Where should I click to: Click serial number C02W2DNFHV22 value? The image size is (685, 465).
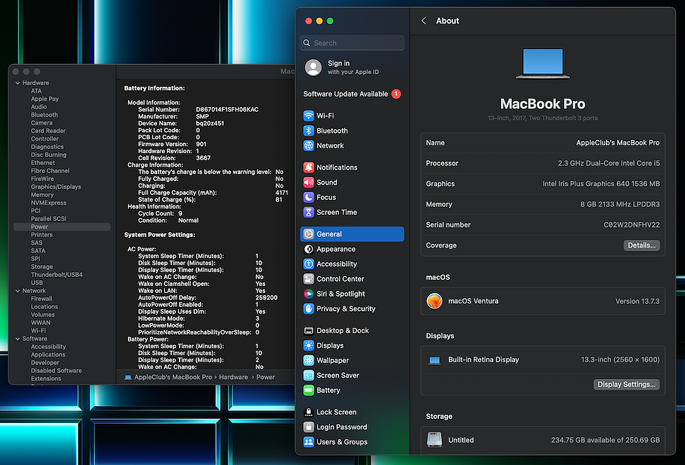coord(631,224)
